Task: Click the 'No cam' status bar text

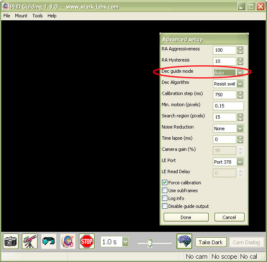Action: (x=196, y=256)
